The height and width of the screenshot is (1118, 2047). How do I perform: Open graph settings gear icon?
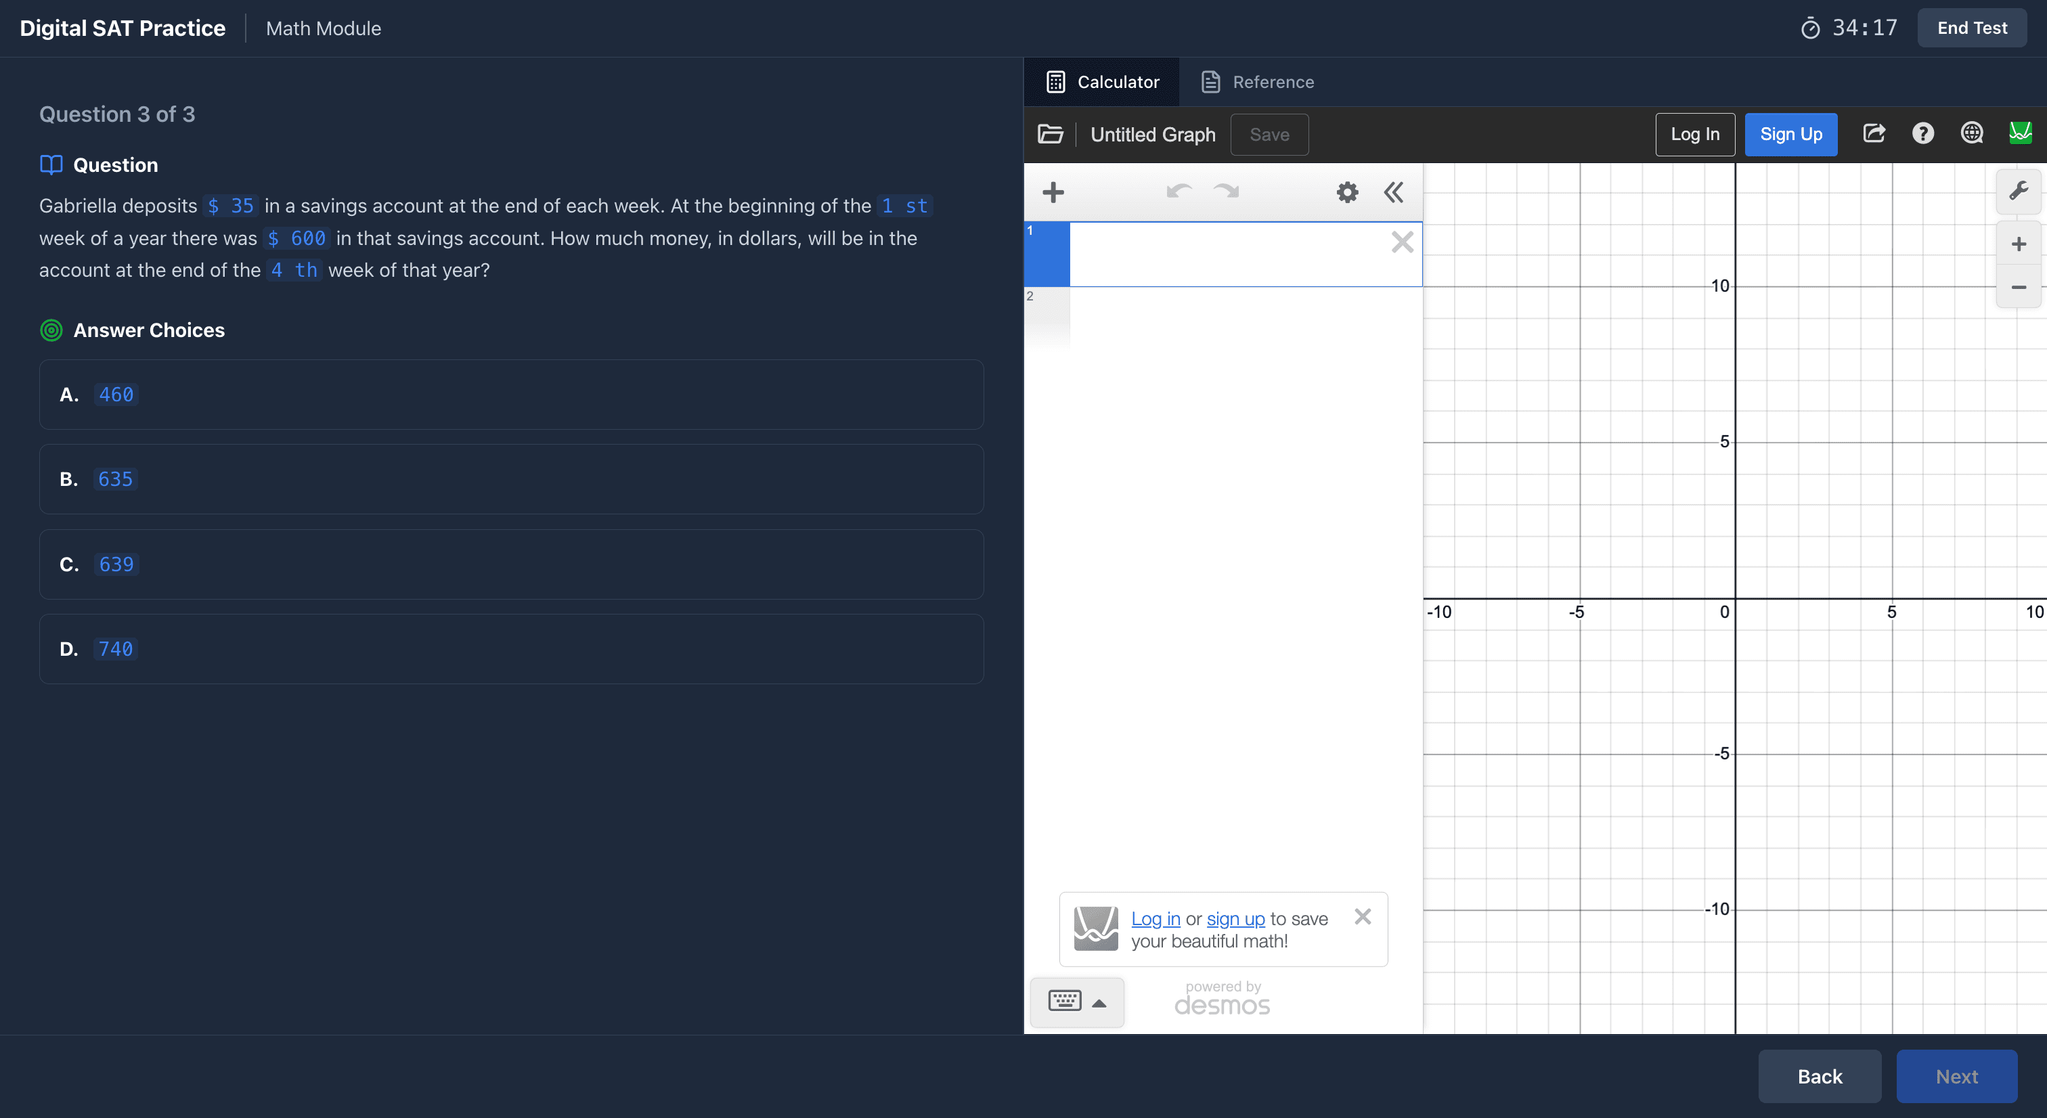tap(1347, 192)
